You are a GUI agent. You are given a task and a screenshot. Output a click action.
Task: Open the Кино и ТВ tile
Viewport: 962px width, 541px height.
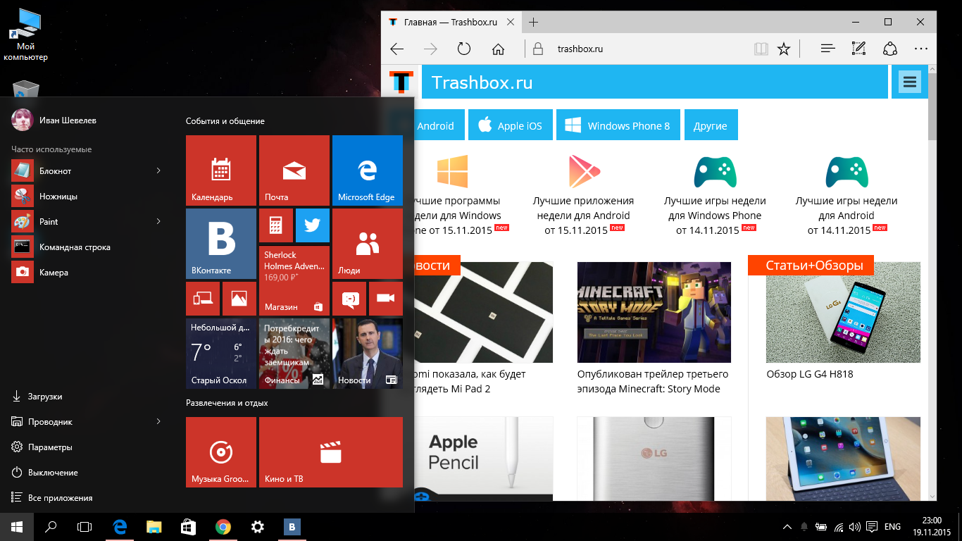(x=330, y=452)
